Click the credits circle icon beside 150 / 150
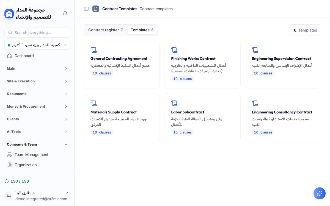Image resolution: width=330 pixels, height=206 pixels. (x=7, y=181)
